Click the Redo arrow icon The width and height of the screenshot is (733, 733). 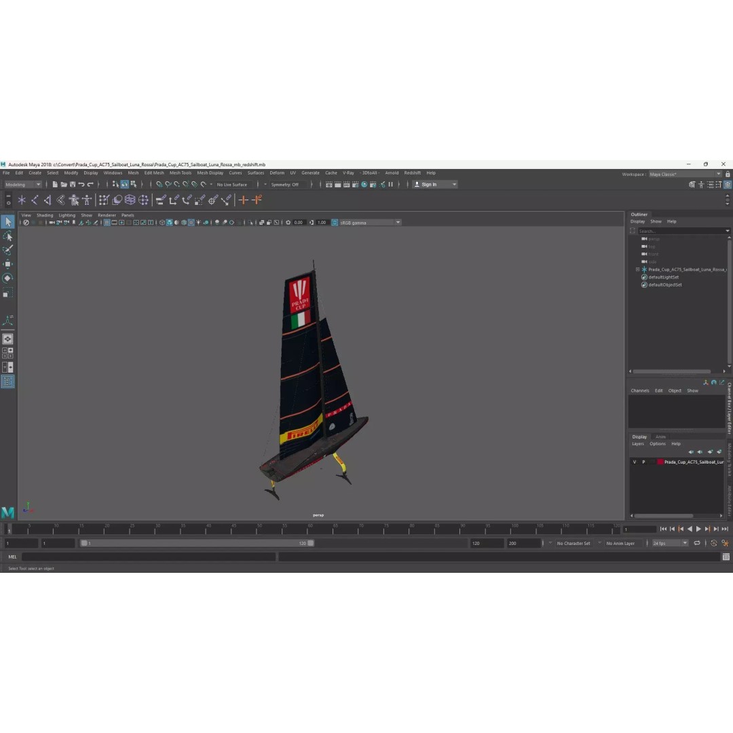click(90, 184)
